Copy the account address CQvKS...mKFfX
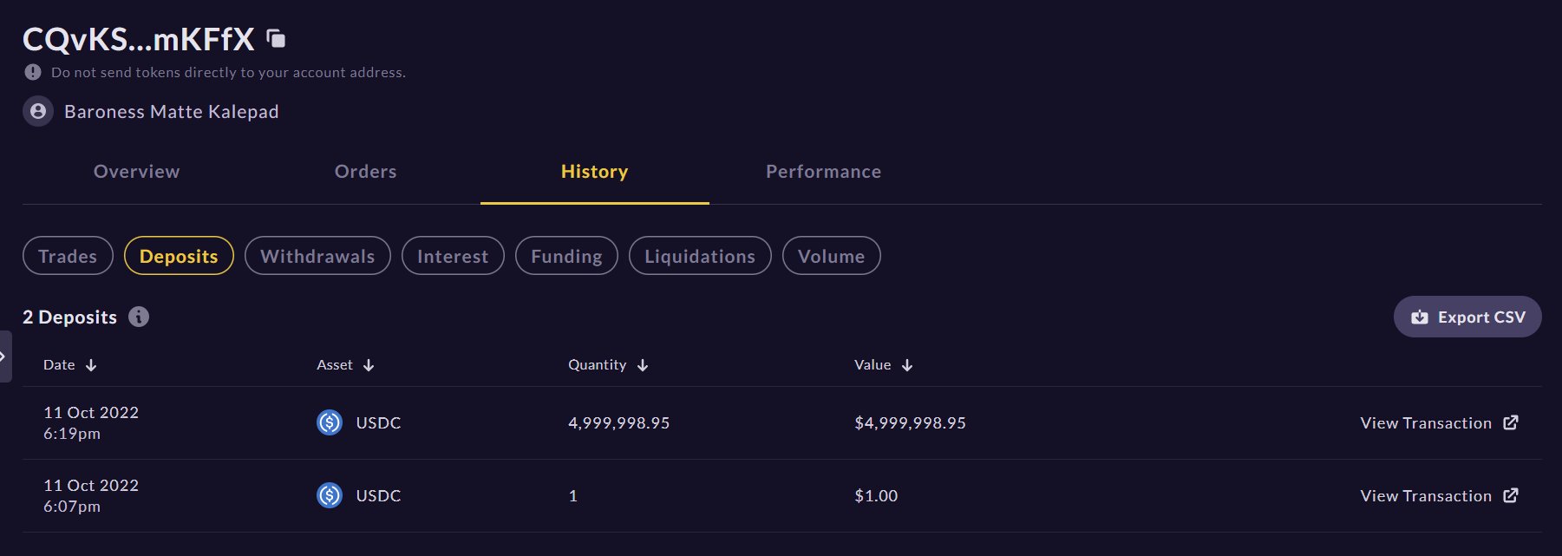This screenshot has height=556, width=1562. [x=276, y=38]
